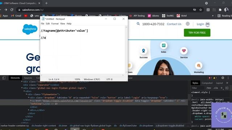The image size is (232, 130).
Task: Select div.dropdown in DevTools breadcrumb
Action: click(146, 126)
